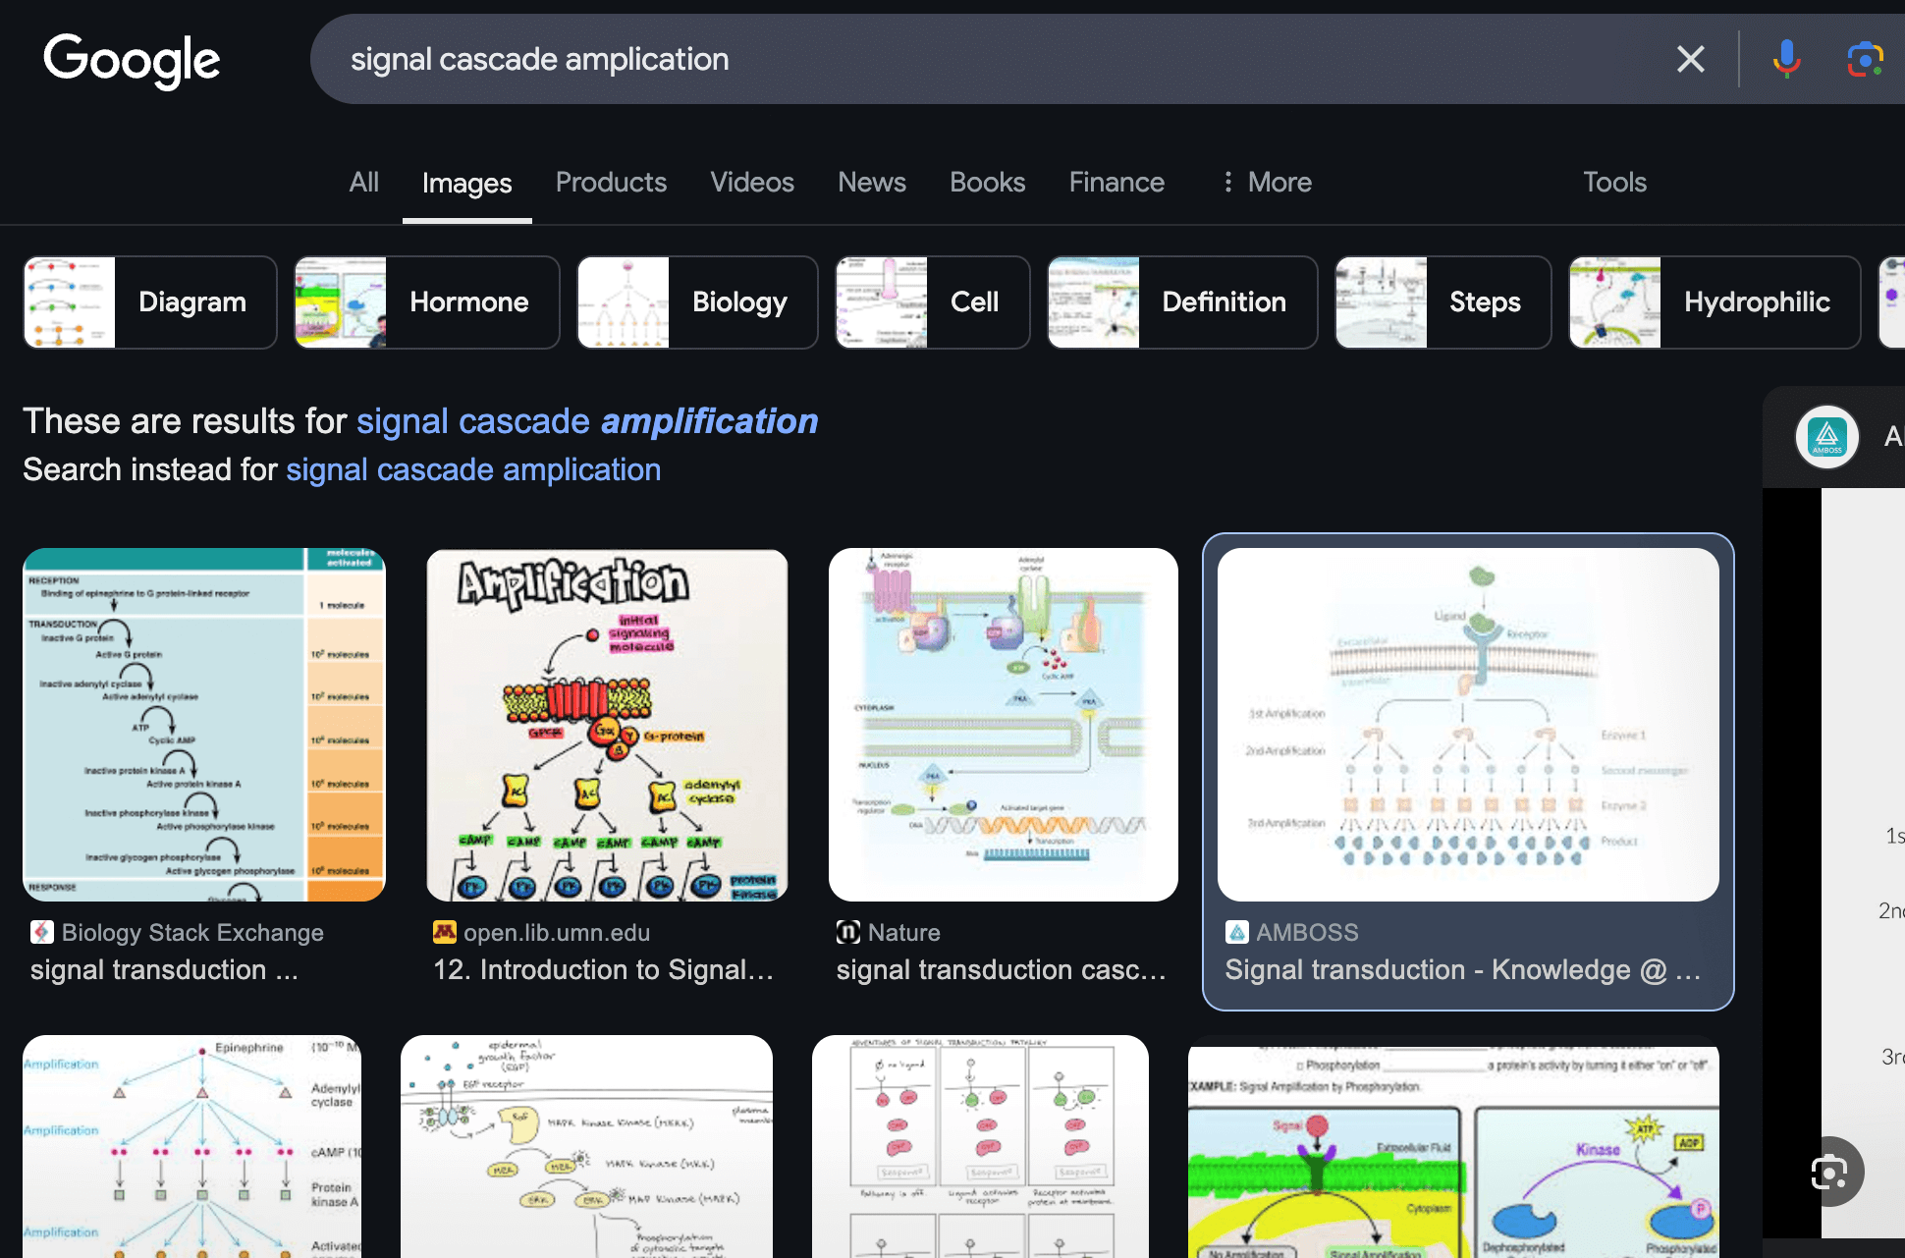1905x1258 pixels.
Task: Open the More search categories menu
Action: point(1265,182)
